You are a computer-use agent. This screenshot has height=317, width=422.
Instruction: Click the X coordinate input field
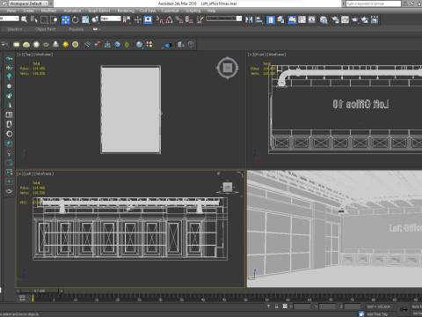pos(302,306)
